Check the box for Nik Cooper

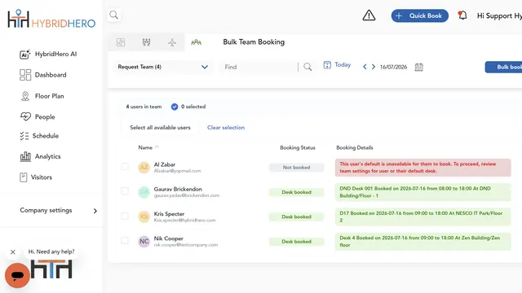click(125, 241)
